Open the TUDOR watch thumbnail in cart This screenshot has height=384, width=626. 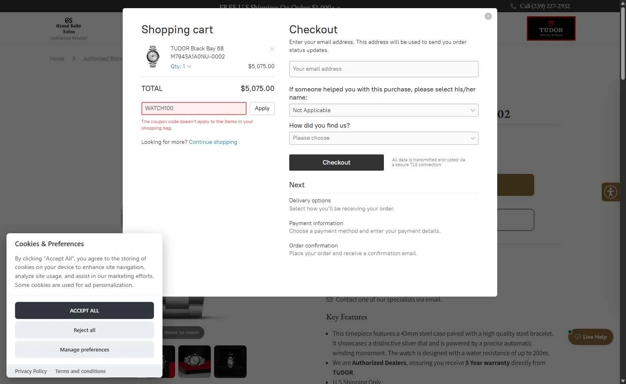tap(153, 56)
